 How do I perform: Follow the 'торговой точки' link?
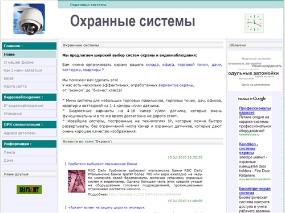(x=193, y=65)
